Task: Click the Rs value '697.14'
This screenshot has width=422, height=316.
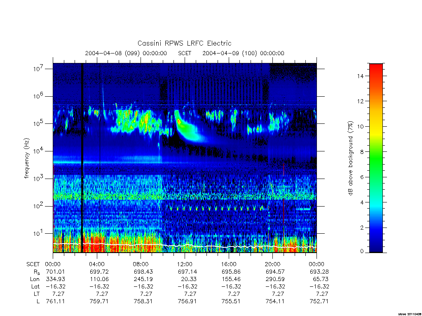Action: (x=188, y=272)
